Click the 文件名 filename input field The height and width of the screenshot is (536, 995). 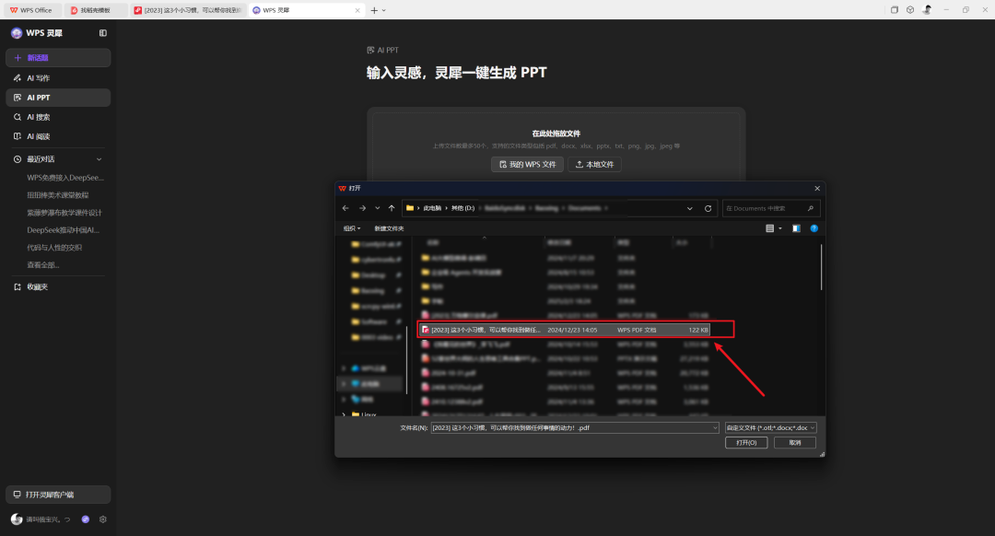(x=574, y=427)
